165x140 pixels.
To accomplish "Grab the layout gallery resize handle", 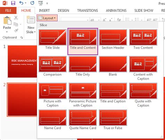I will pyautogui.click(x=161, y=137).
